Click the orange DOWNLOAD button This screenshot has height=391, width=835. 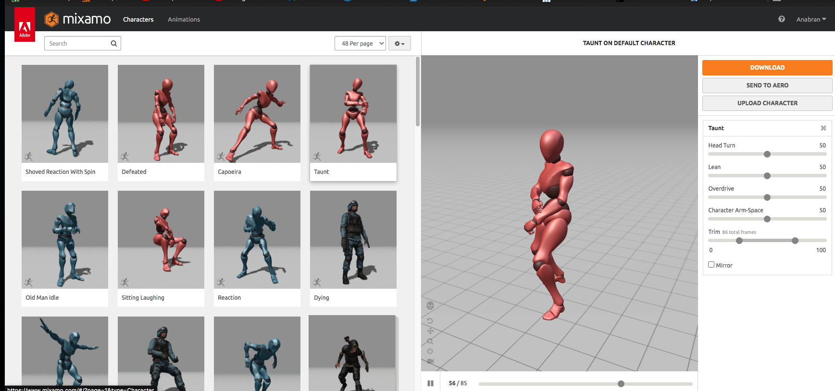767,68
